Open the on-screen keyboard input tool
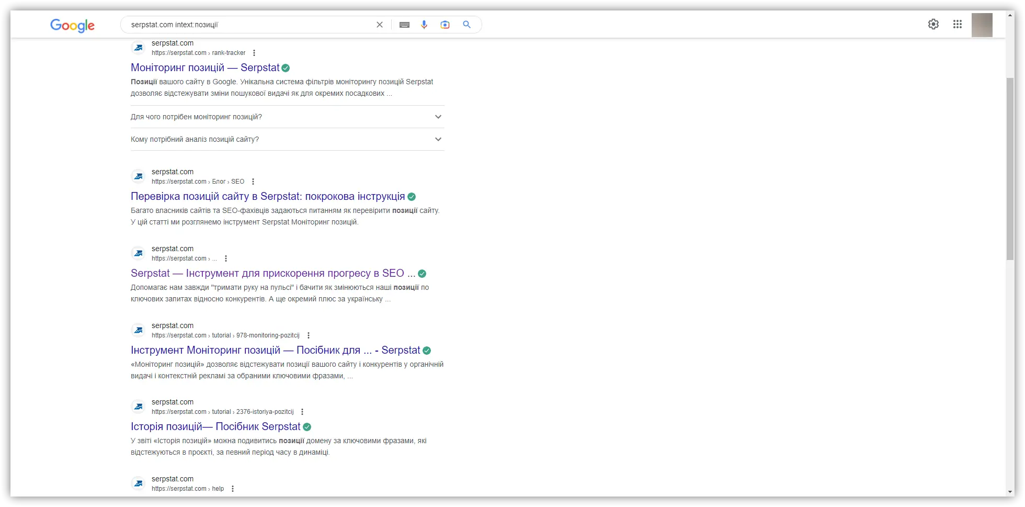Screen dimensions: 1025x507 tap(404, 25)
